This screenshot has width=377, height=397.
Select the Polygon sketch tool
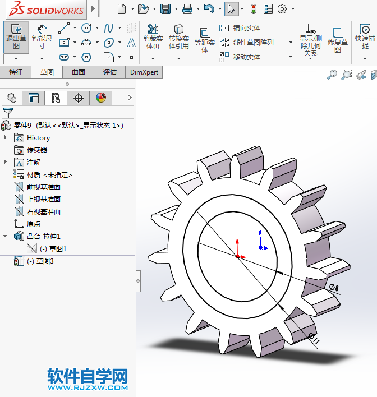pos(86,57)
